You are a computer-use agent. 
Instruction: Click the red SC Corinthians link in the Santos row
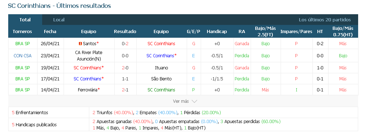pyautogui.click(x=161, y=43)
